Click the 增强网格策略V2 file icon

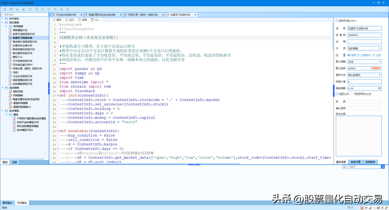pos(10,107)
